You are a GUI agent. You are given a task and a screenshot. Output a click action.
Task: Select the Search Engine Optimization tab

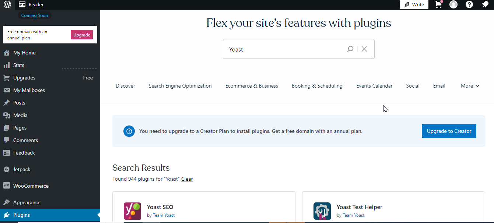[x=180, y=86]
